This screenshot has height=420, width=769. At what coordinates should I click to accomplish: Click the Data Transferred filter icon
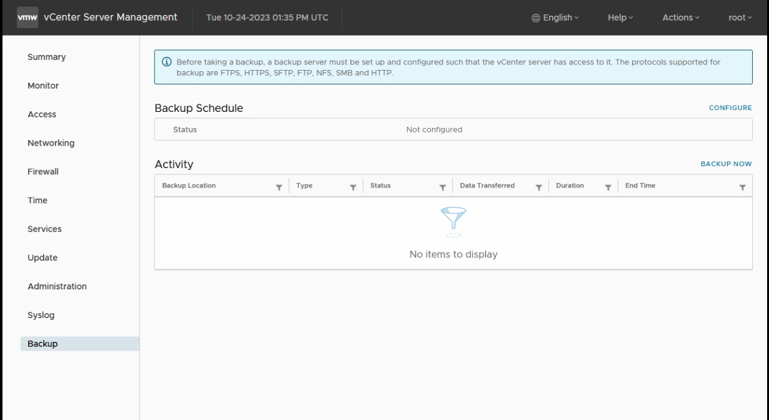tap(538, 187)
